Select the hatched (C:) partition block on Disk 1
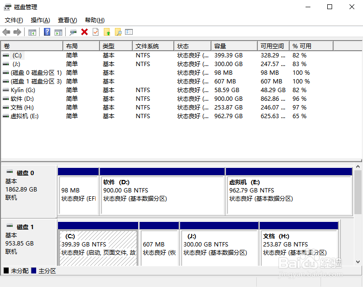The height and width of the screenshot is (287, 363). click(98, 244)
